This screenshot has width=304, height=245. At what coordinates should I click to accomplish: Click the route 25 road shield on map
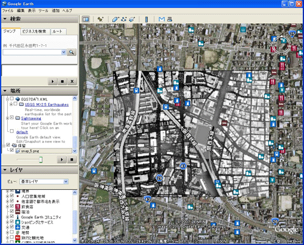(292, 34)
